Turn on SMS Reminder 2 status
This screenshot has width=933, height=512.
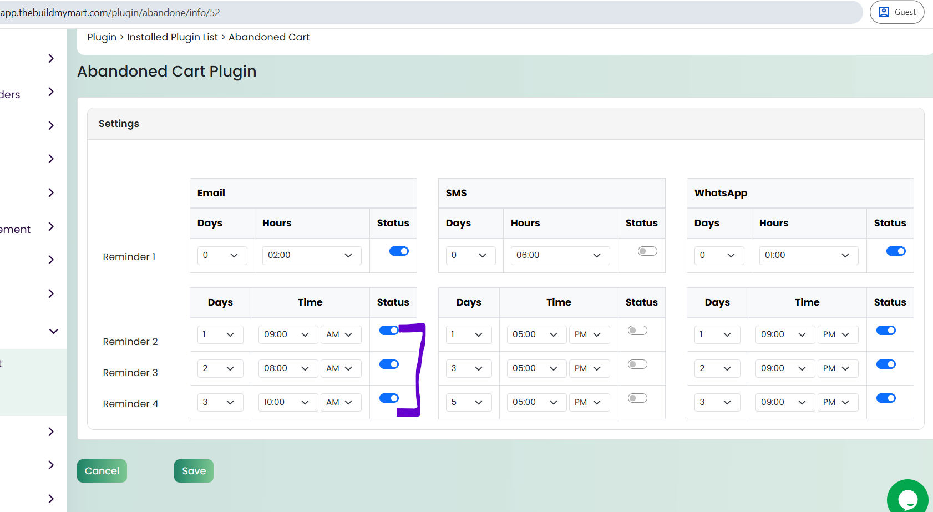637,331
